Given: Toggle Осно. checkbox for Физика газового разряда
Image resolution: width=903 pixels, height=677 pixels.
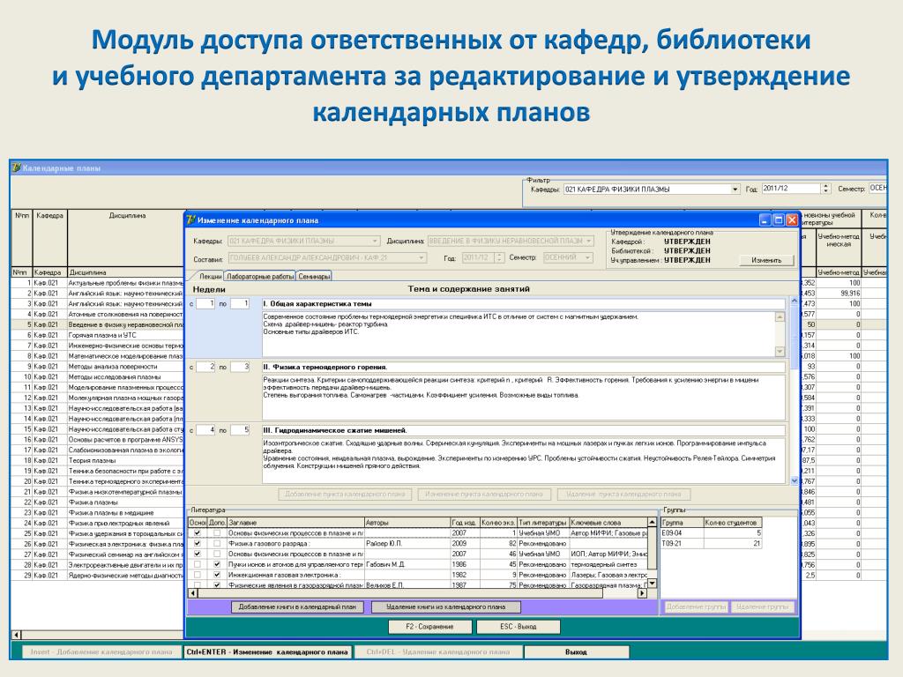Looking at the screenshot, I should click(198, 543).
